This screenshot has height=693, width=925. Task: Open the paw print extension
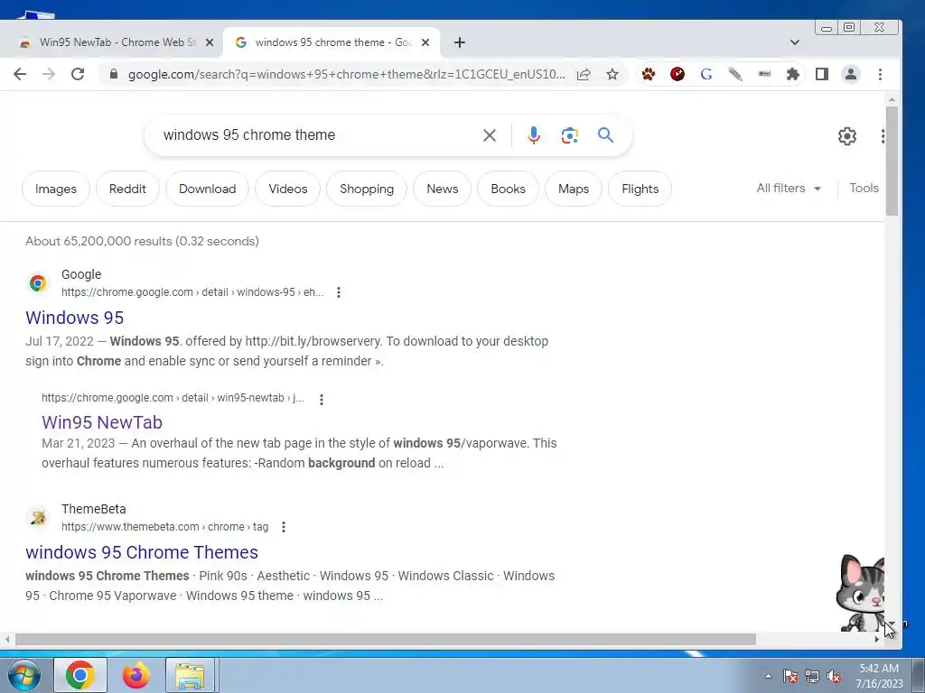pyautogui.click(x=649, y=74)
